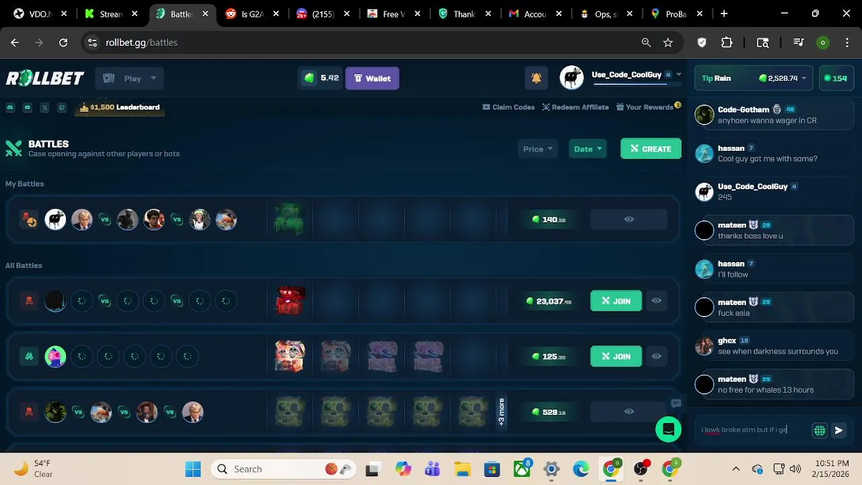The height and width of the screenshot is (485, 862).
Task: Reload the rollbet.gg page
Action: point(63,42)
